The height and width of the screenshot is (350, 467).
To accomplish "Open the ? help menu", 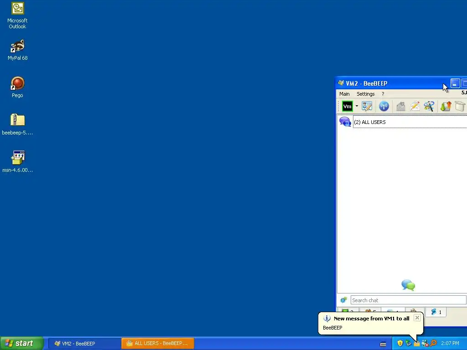I will pos(383,94).
